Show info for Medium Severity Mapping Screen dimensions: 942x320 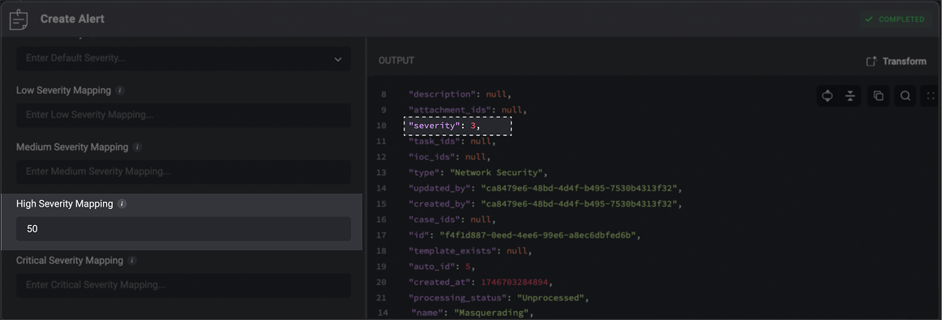[137, 147]
